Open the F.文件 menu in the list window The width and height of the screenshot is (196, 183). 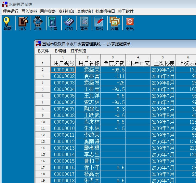click(x=43, y=51)
